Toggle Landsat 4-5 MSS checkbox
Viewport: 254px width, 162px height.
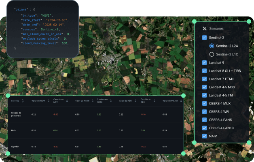coord(204,87)
